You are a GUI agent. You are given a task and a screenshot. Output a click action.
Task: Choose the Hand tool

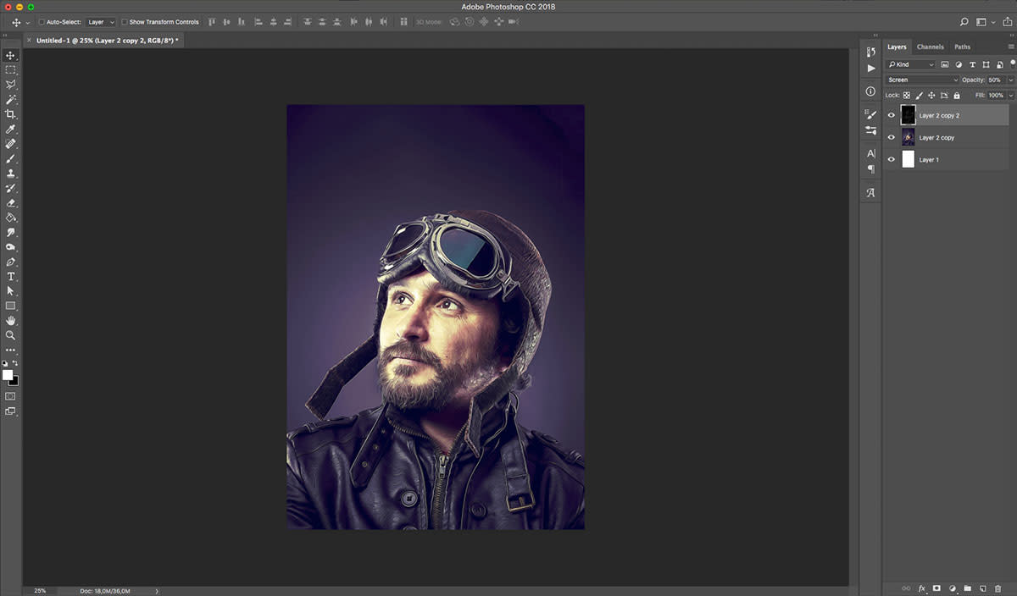coord(10,321)
